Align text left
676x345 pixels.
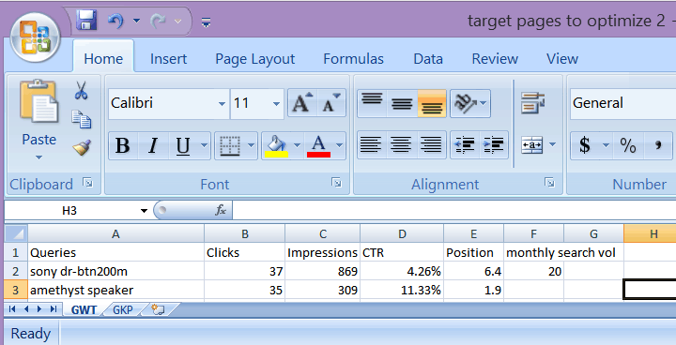pyautogui.click(x=371, y=145)
